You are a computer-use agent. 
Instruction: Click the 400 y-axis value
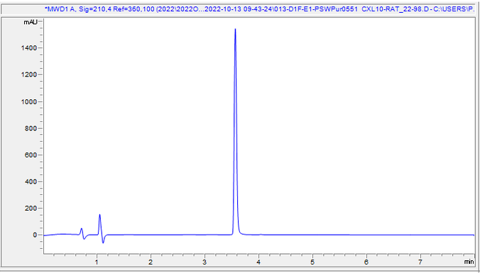pyautogui.click(x=31, y=182)
